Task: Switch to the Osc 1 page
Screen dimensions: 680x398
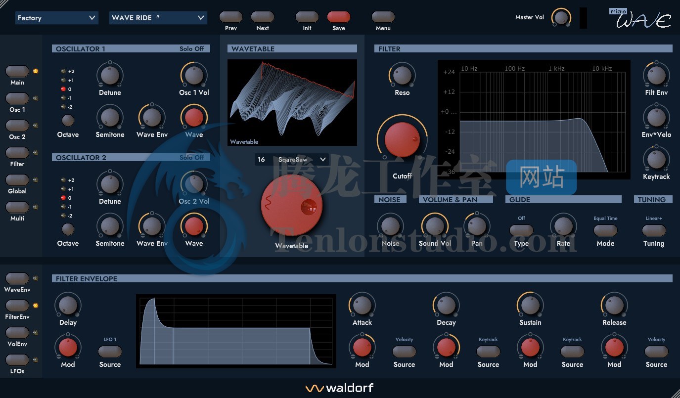Action: click(x=17, y=98)
